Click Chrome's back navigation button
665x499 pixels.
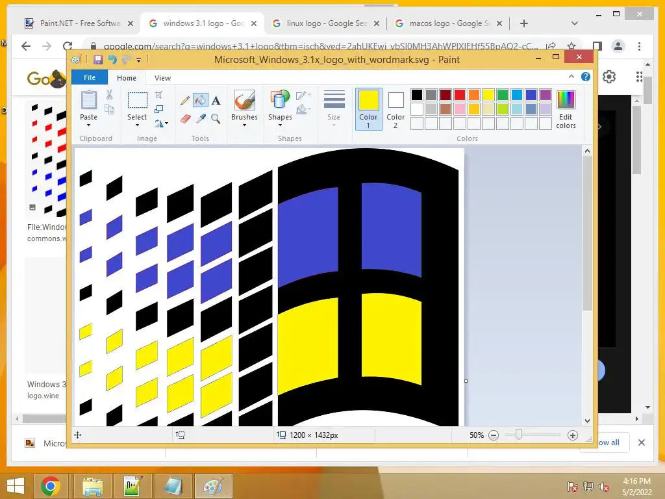click(x=26, y=46)
